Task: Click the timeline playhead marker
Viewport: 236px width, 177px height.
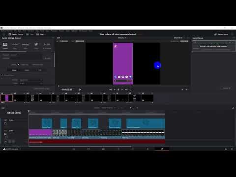Action: click(x=29, y=111)
